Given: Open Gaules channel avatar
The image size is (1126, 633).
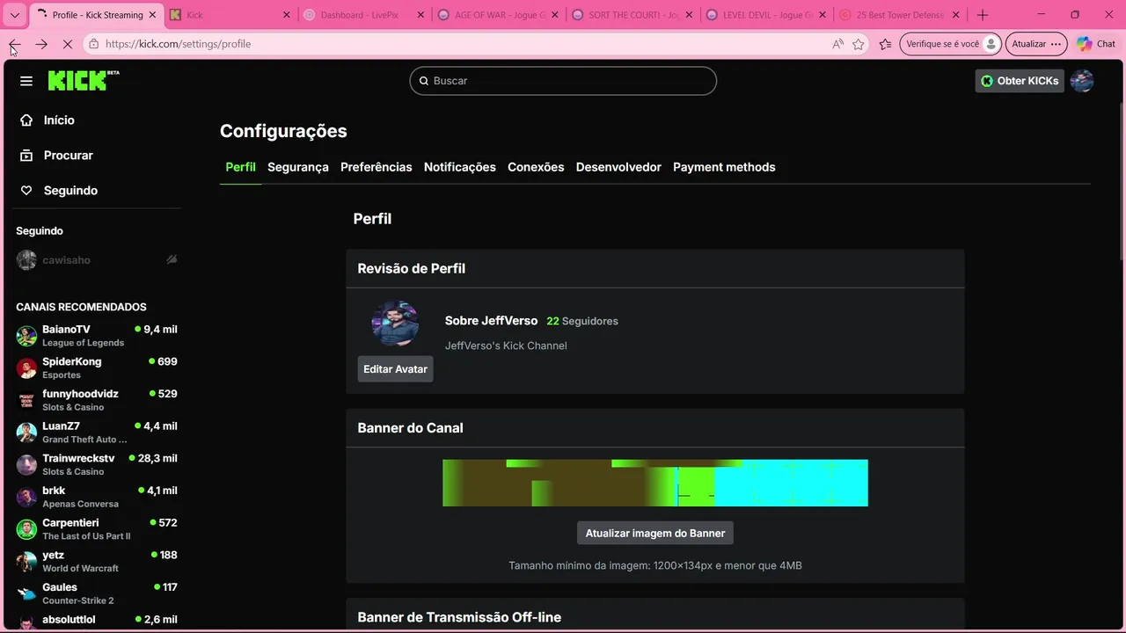Looking at the screenshot, I should (26, 594).
